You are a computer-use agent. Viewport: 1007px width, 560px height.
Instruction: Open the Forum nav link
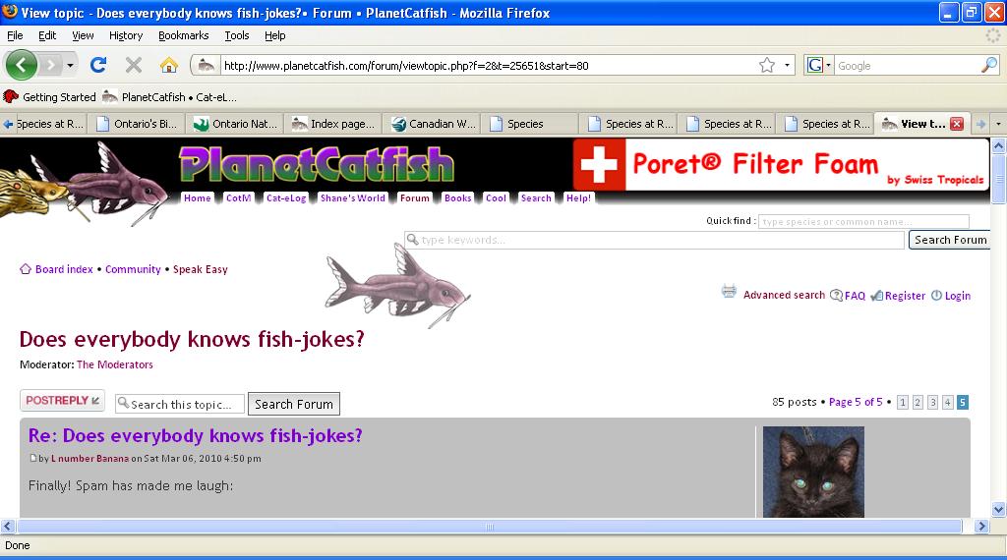(414, 198)
